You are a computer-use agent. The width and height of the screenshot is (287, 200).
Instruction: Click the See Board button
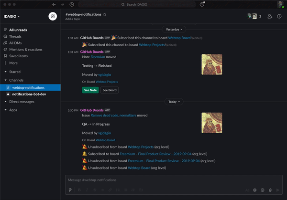click(110, 90)
